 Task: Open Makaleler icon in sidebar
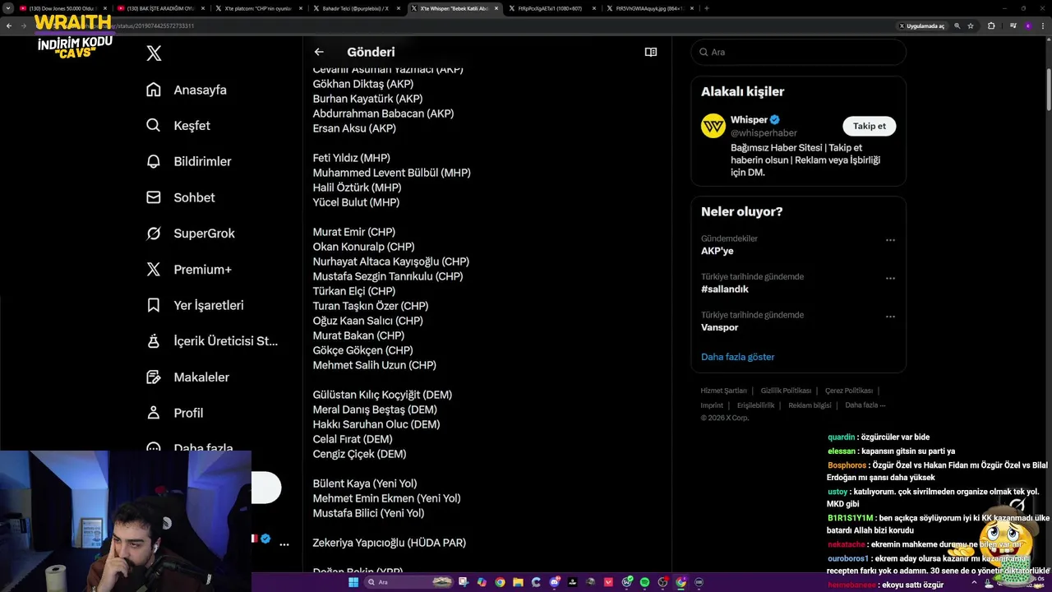[x=154, y=377]
